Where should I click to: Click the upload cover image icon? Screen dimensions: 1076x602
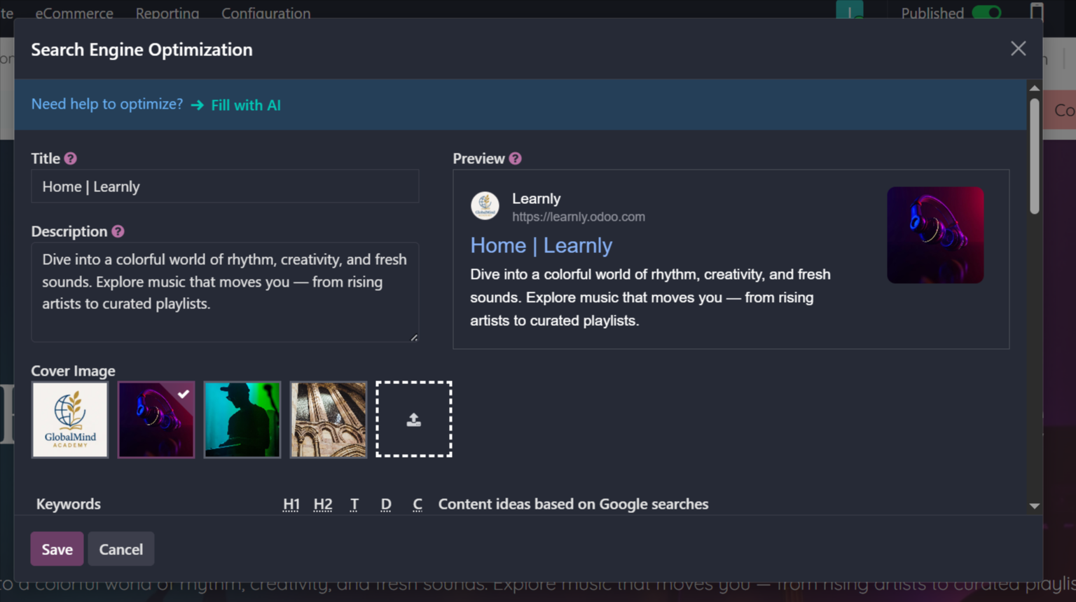tap(414, 420)
